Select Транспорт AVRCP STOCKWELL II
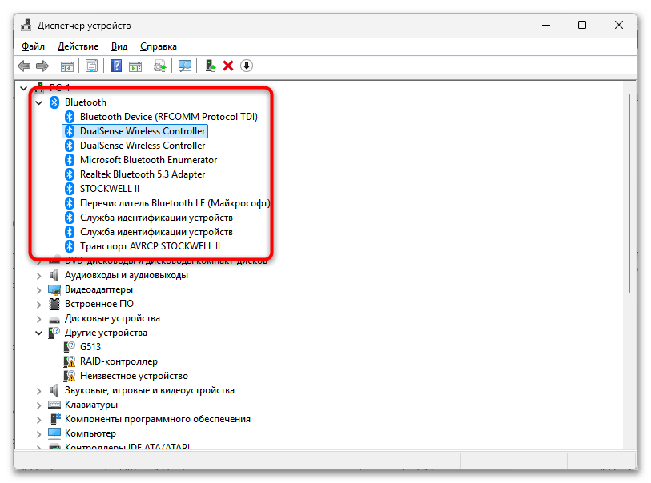This screenshot has width=651, height=483. point(151,246)
